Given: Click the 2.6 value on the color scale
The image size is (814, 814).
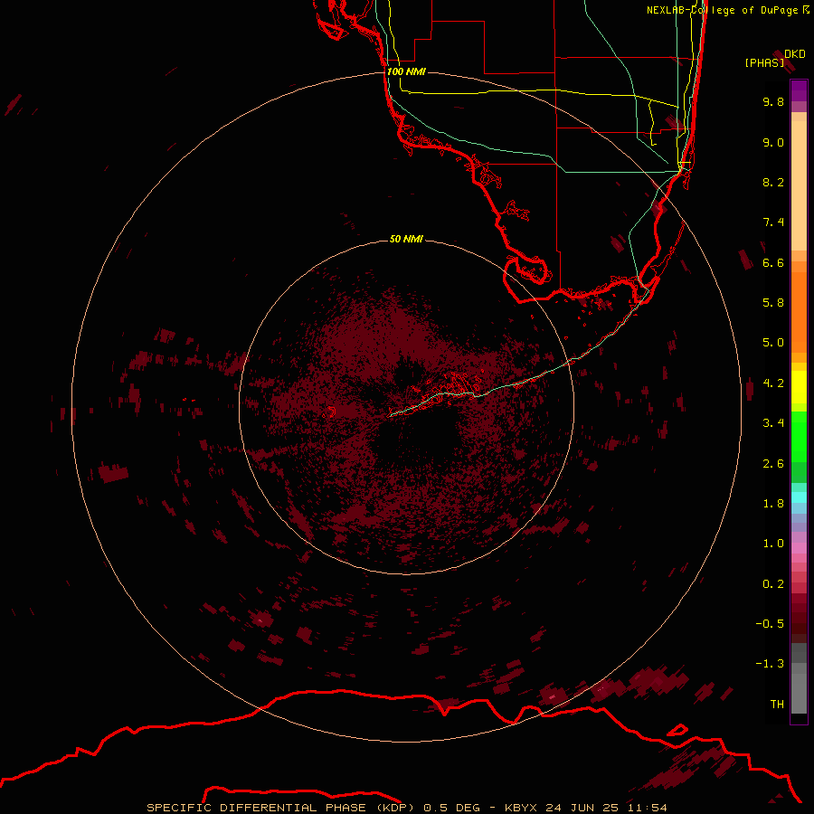Looking at the screenshot, I should pos(773,464).
